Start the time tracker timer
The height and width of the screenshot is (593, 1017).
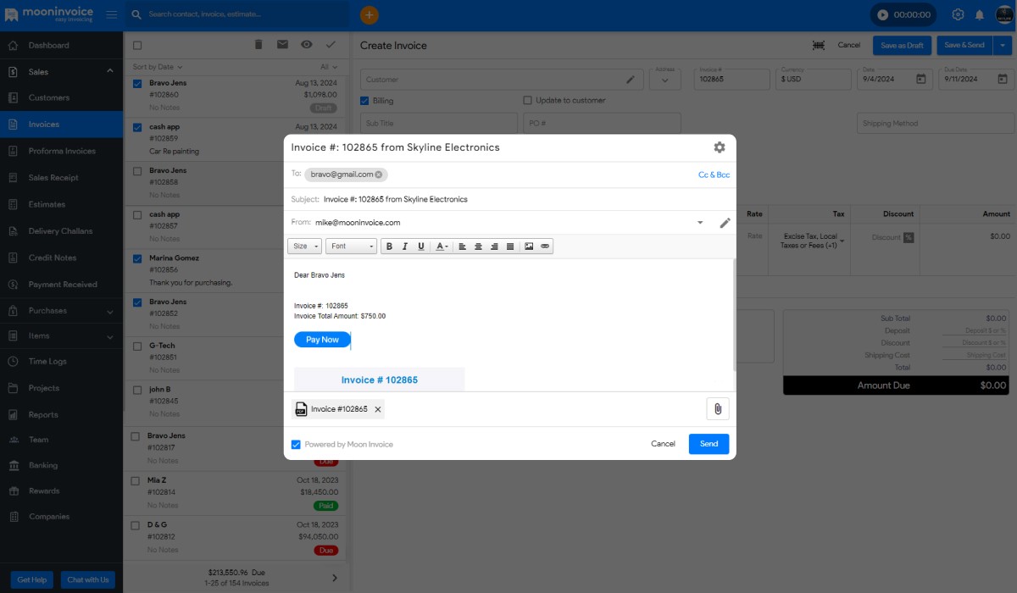click(883, 14)
